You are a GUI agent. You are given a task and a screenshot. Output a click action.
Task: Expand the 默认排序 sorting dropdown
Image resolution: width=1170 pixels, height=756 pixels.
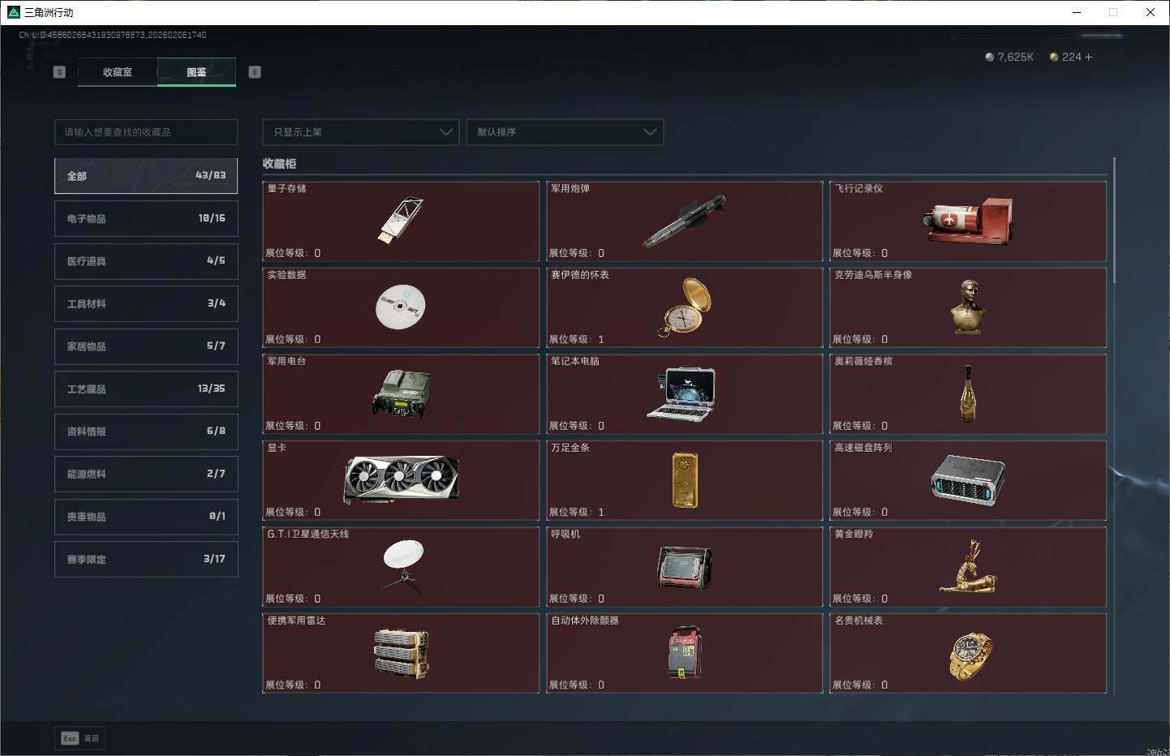[565, 132]
